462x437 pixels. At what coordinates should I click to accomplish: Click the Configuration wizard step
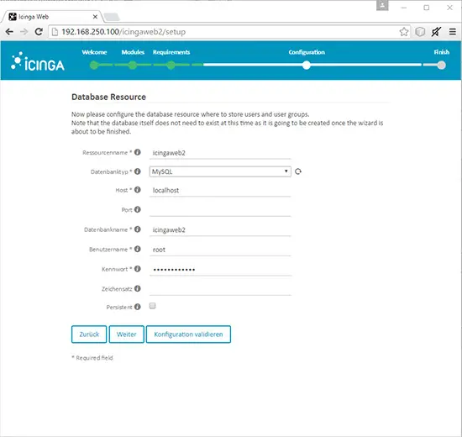click(x=307, y=52)
